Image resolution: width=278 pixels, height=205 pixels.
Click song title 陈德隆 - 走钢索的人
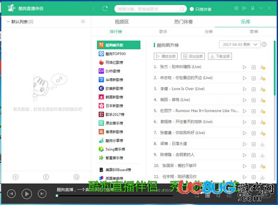coord(177,155)
